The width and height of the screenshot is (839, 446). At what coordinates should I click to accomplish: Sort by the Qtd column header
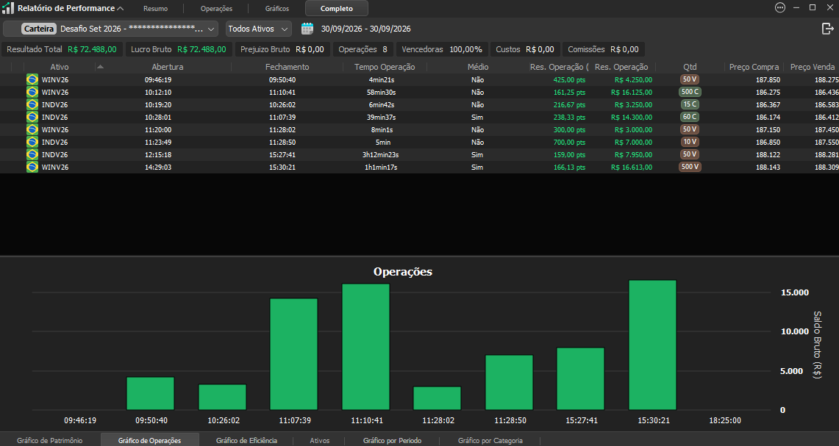[x=690, y=67]
